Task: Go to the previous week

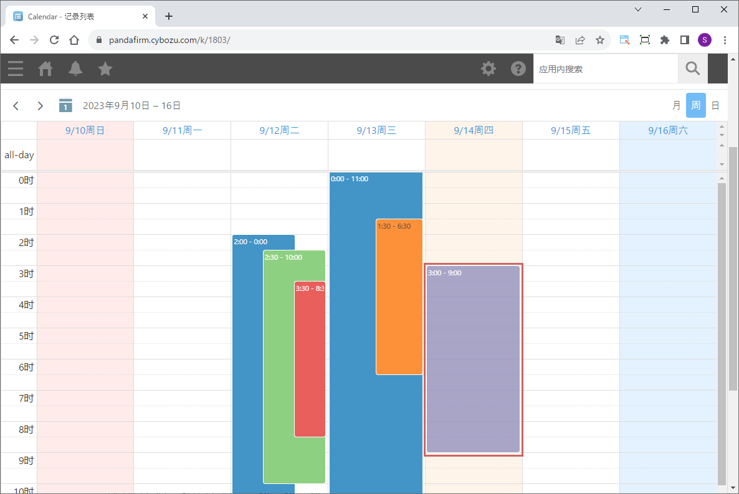Action: tap(16, 106)
